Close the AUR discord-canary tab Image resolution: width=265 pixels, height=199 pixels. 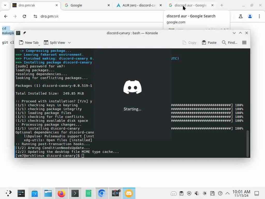click(x=161, y=5)
